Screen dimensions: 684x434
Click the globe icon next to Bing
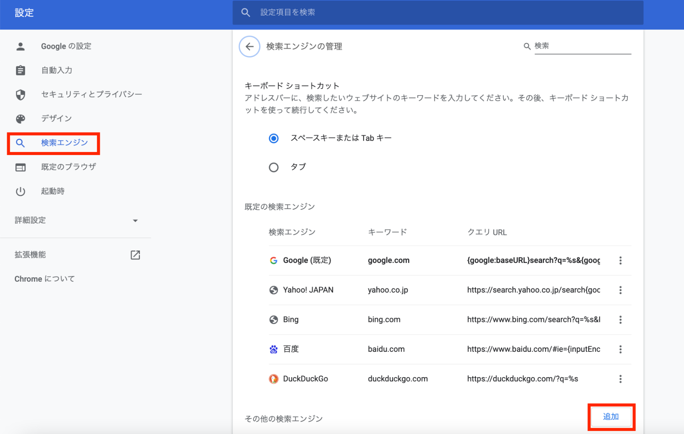coord(273,320)
